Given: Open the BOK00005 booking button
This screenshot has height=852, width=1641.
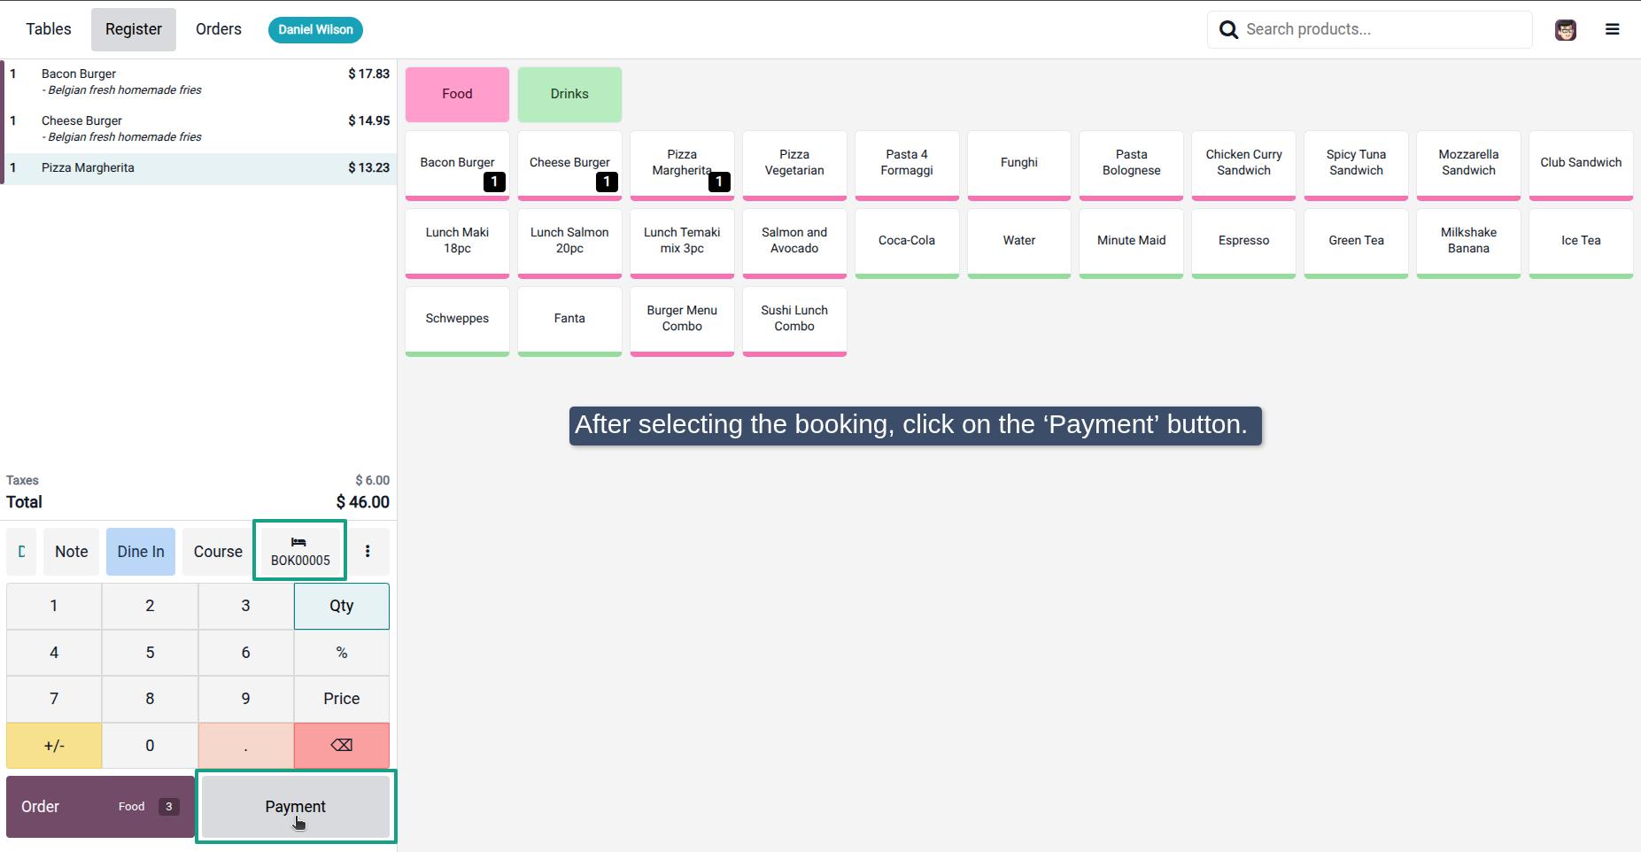Looking at the screenshot, I should [300, 551].
